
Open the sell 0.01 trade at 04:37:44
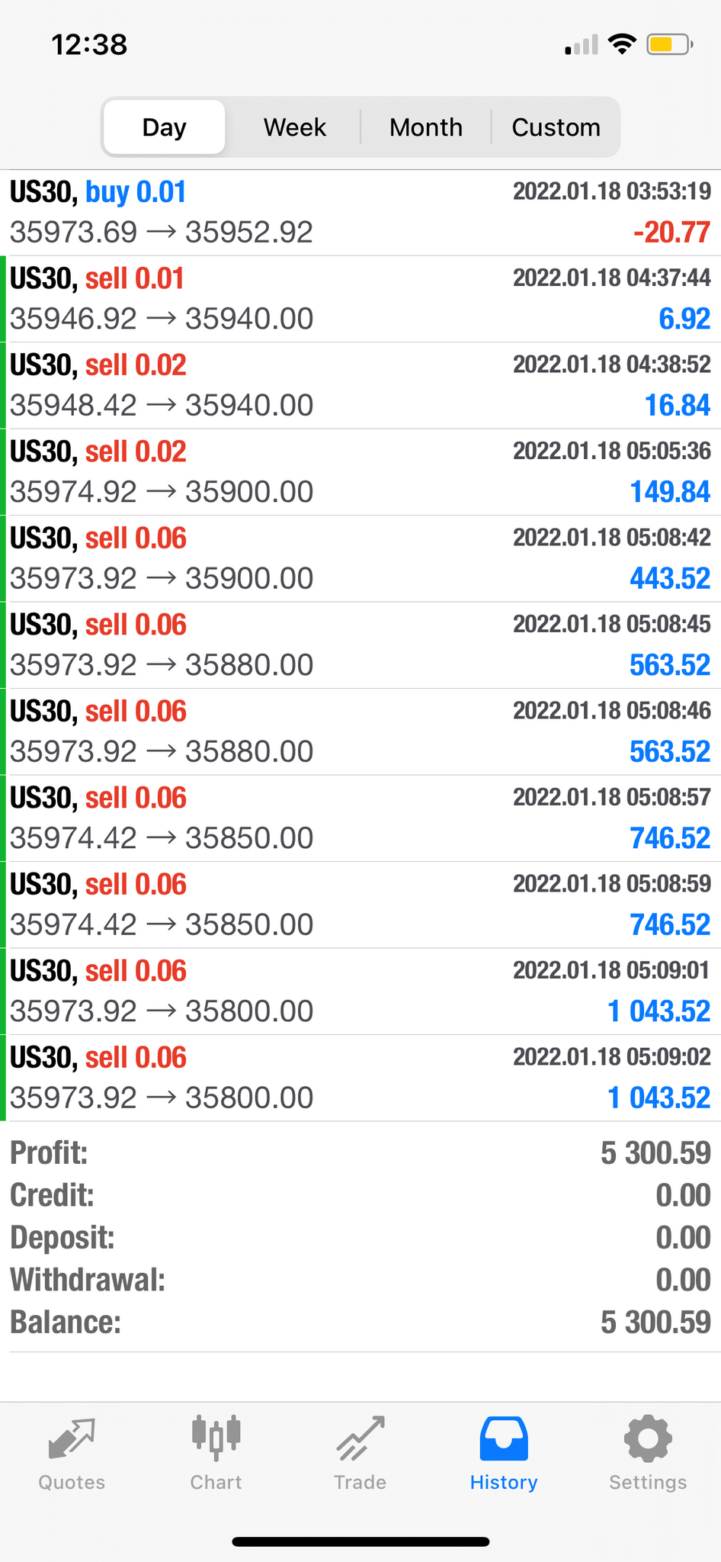coord(360,299)
